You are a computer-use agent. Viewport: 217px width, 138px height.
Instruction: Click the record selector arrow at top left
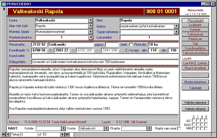[x=4, y=9]
